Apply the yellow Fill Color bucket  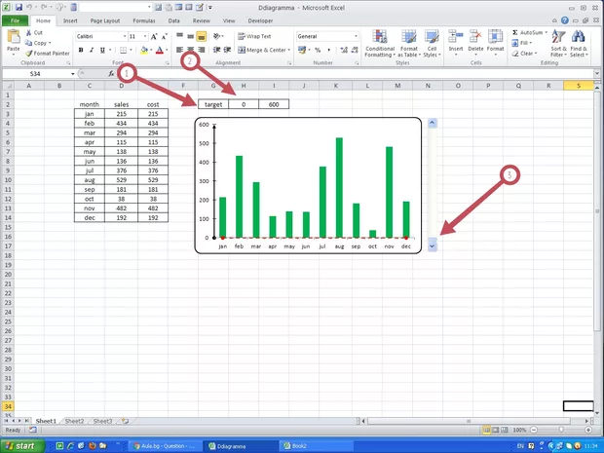click(x=144, y=50)
